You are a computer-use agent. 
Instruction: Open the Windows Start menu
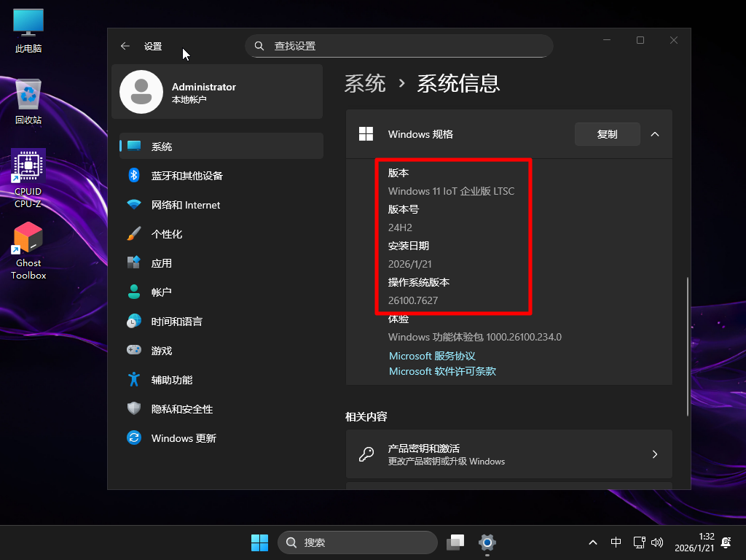click(259, 542)
